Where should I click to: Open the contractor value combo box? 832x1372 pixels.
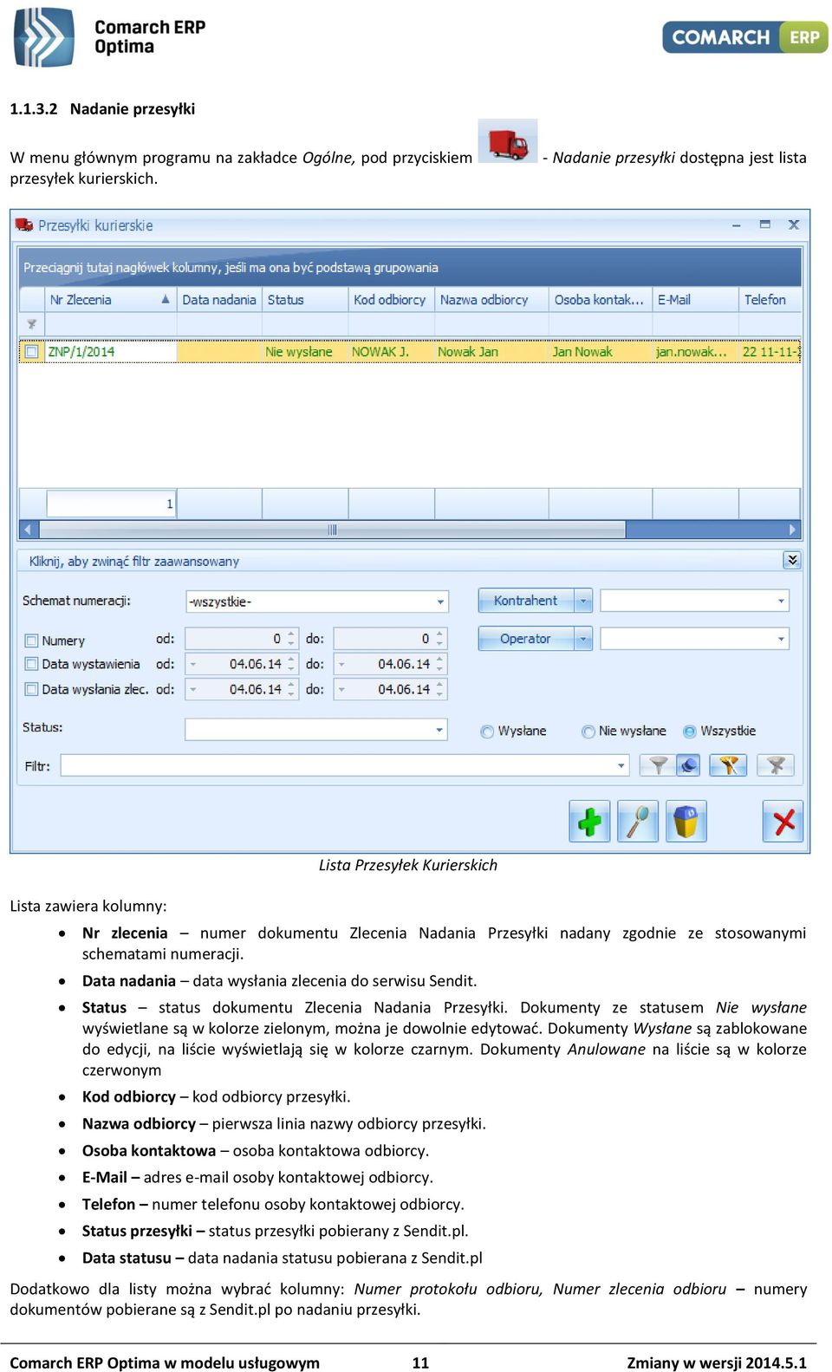click(x=695, y=601)
